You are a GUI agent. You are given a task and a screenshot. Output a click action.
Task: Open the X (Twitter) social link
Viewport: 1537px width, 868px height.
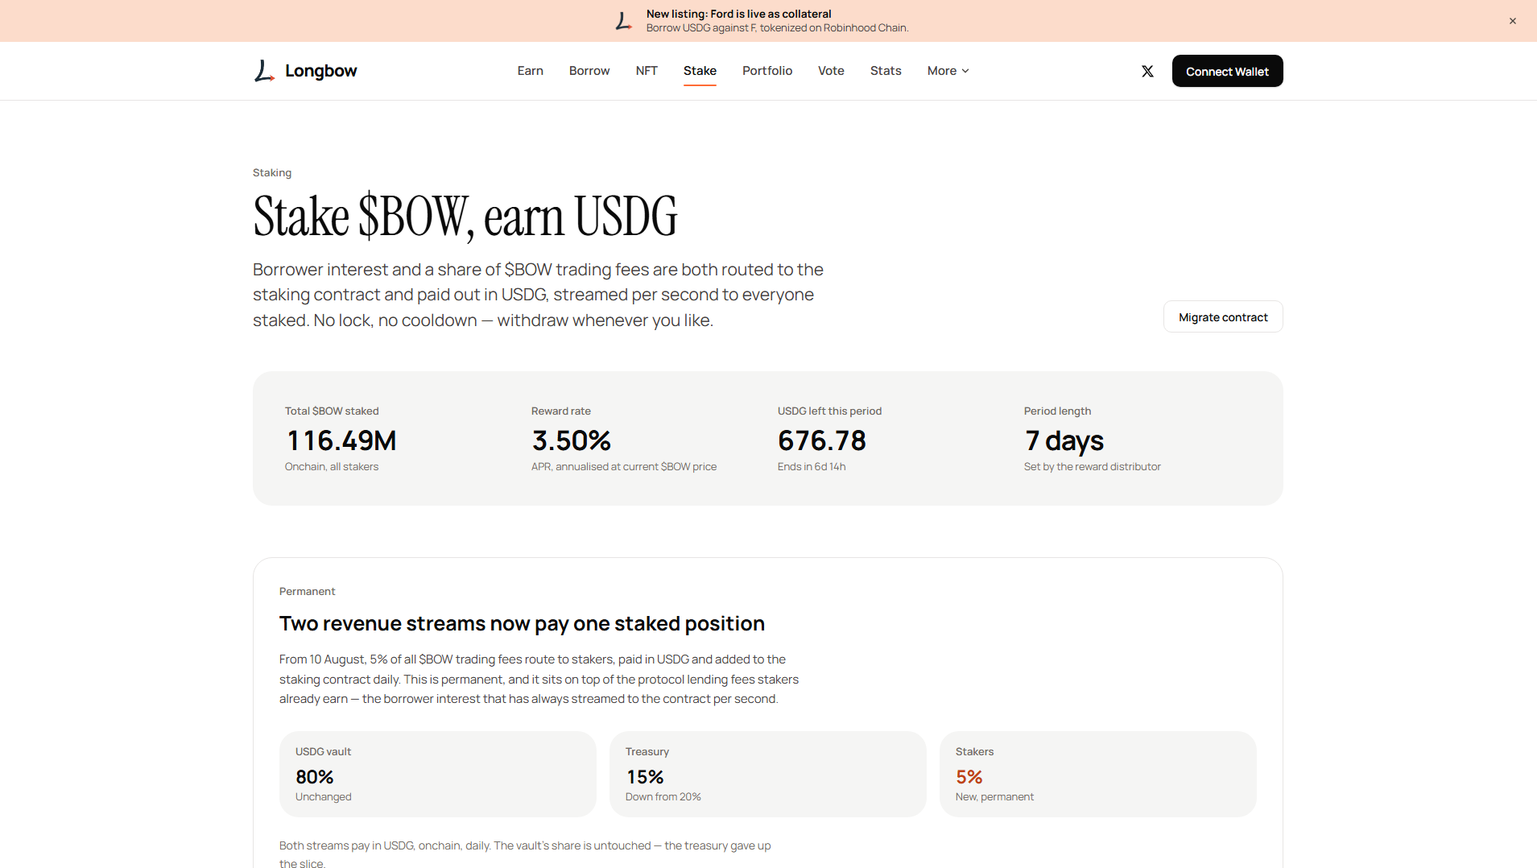pos(1147,71)
